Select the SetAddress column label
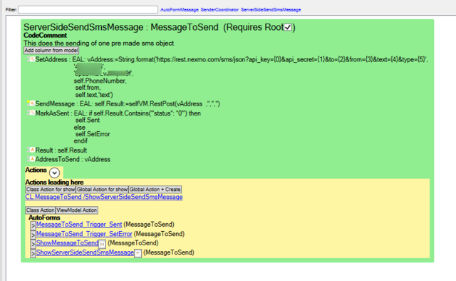This screenshot has width=456, height=281. tap(51, 59)
